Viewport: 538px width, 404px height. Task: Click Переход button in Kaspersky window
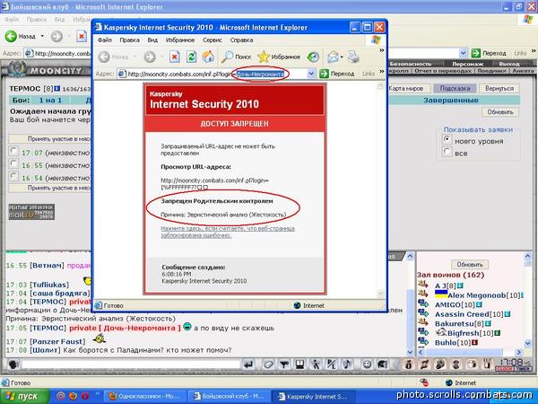coord(336,74)
